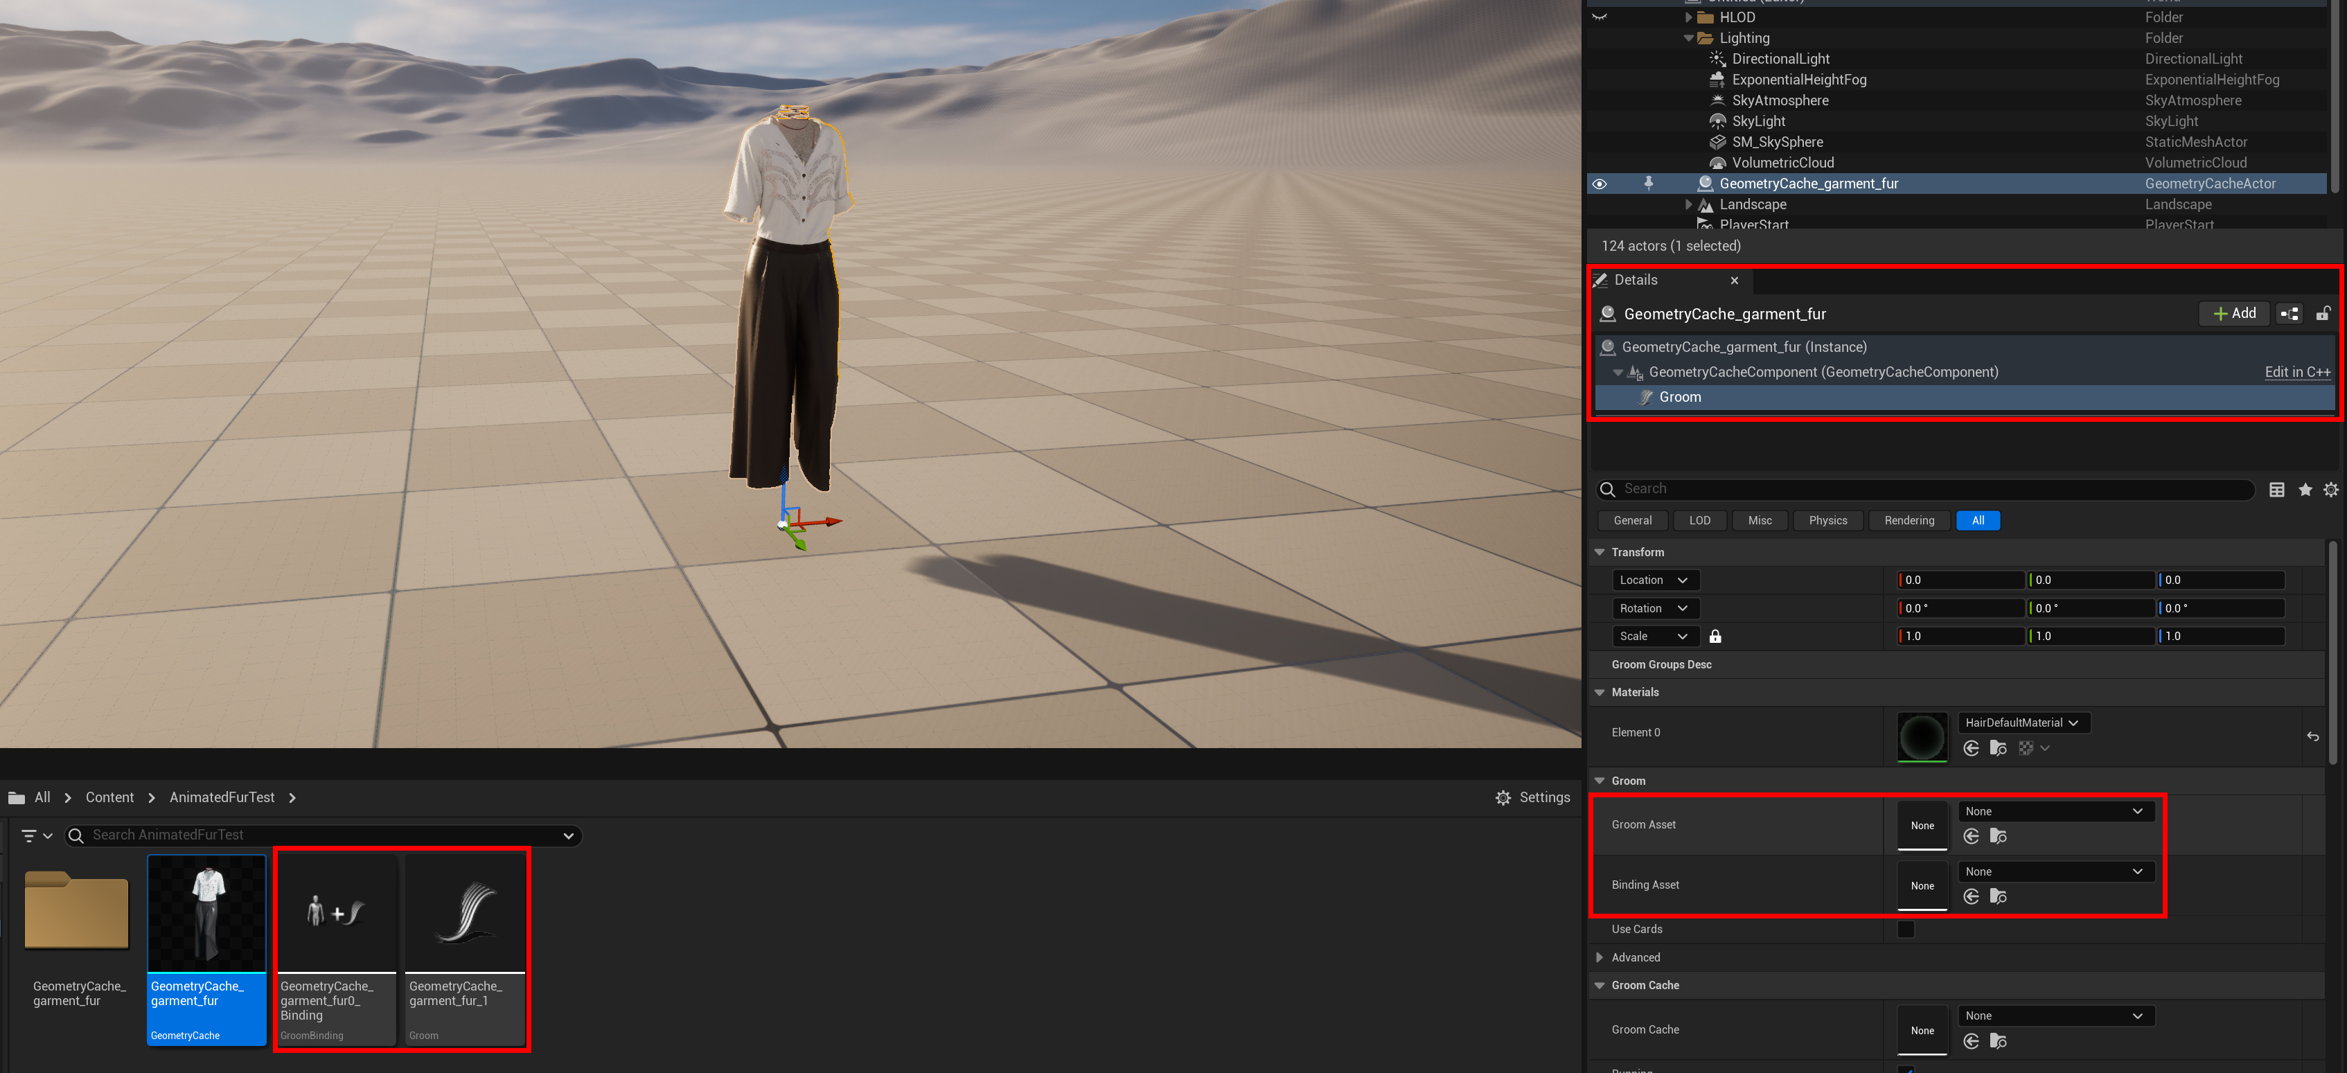Click 'Browse to asset' icon for Groom Cache
The width and height of the screenshot is (2347, 1073).
[x=1998, y=1041]
